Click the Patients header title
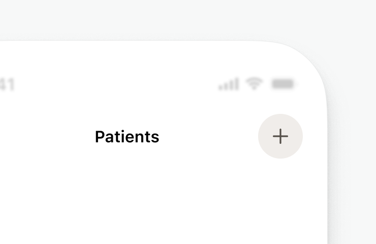 [127, 137]
